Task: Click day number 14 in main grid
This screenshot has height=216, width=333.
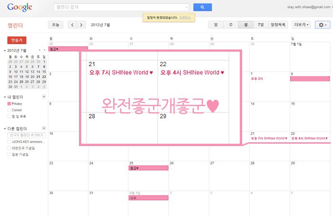Action: pyautogui.click(x=253, y=104)
